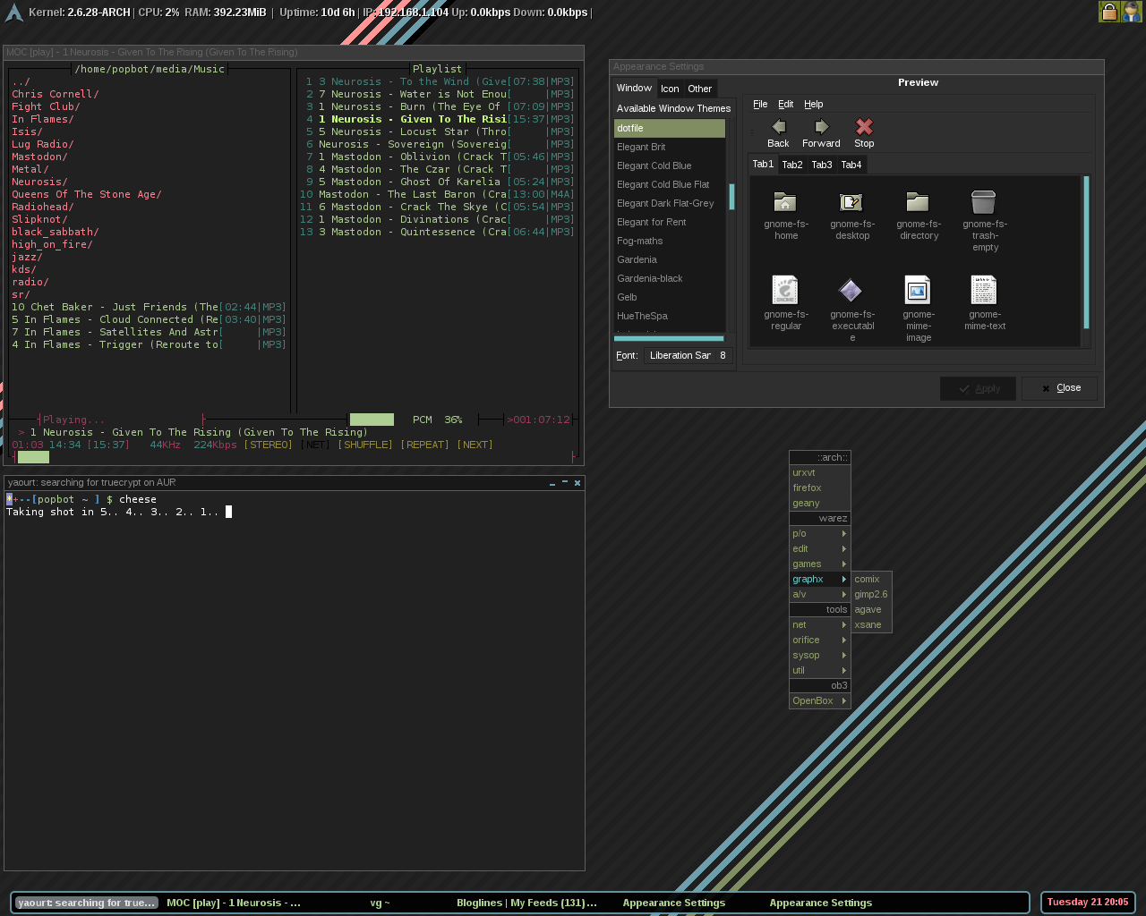1146x916 pixels.
Task: Click the MOC song progress bar
Action: 293,457
